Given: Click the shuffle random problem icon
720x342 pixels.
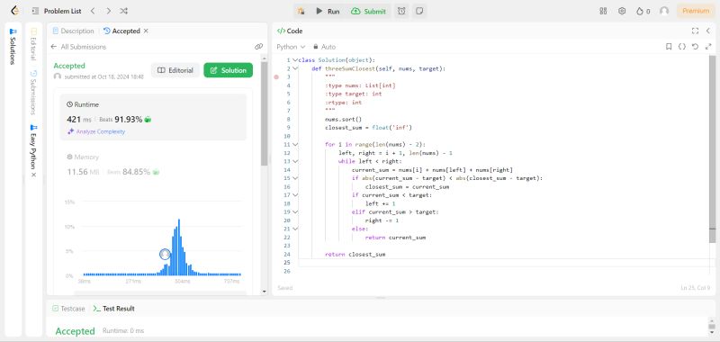Looking at the screenshot, I should click(x=123, y=11).
